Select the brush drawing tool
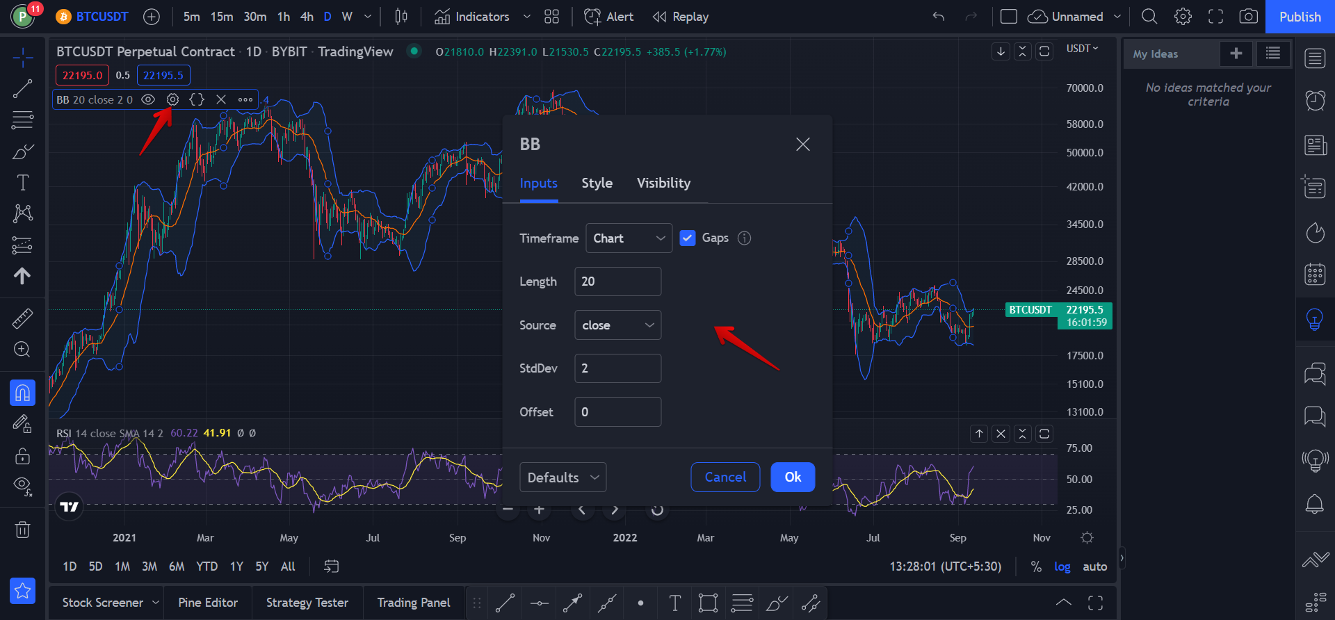Viewport: 1335px width, 620px height. click(x=22, y=151)
